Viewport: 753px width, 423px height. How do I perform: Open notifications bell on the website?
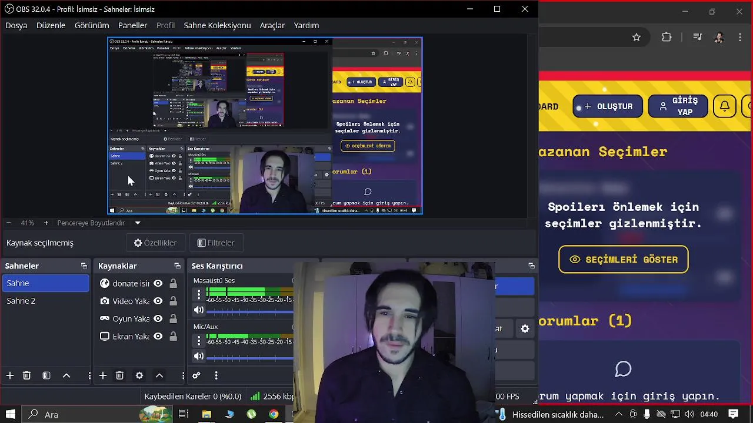[x=725, y=106]
